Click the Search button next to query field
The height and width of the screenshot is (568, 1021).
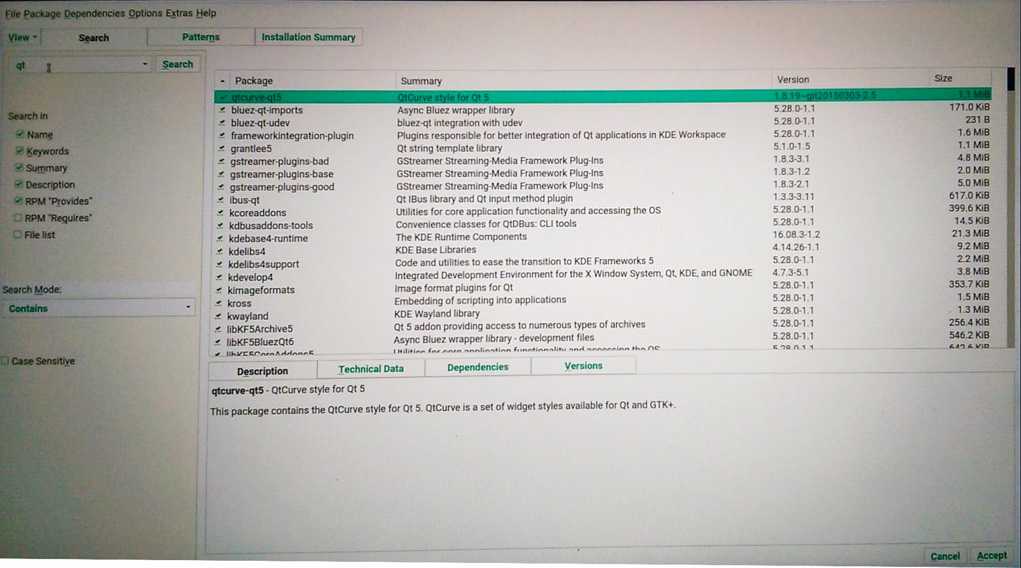tap(178, 64)
